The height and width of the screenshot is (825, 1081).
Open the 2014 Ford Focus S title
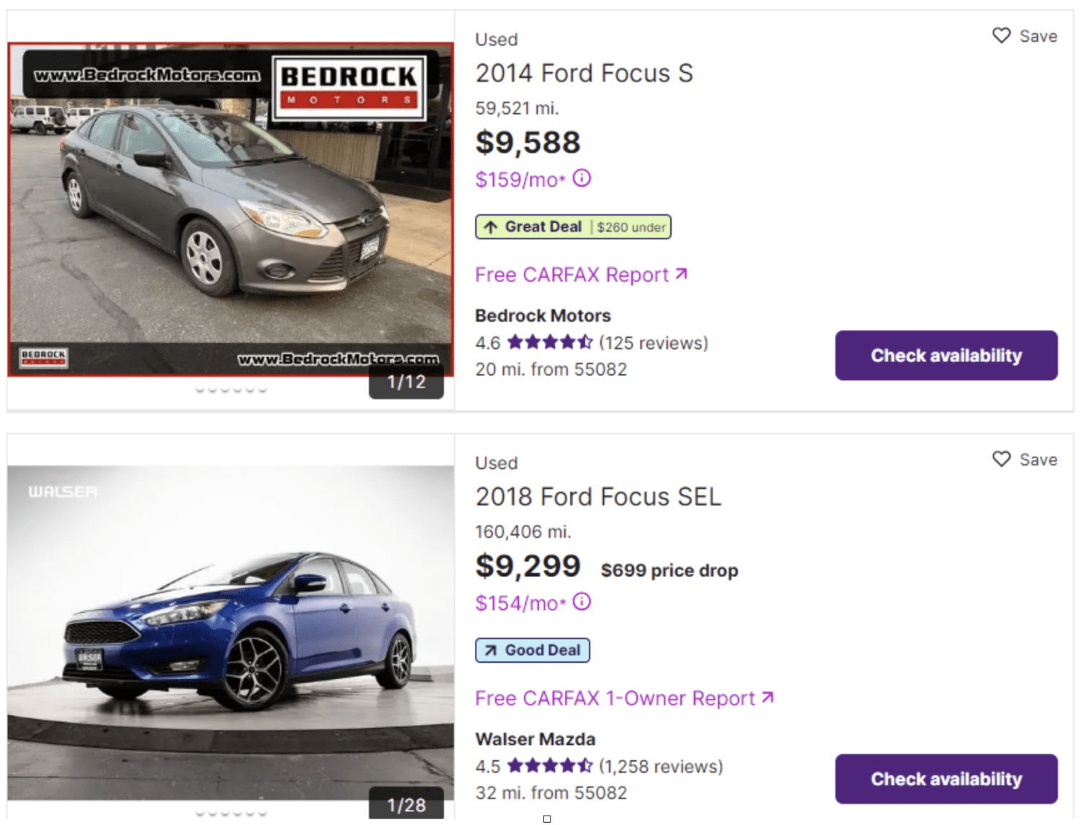[x=584, y=74]
